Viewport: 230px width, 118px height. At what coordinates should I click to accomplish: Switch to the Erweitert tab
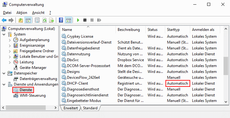tap(71, 108)
